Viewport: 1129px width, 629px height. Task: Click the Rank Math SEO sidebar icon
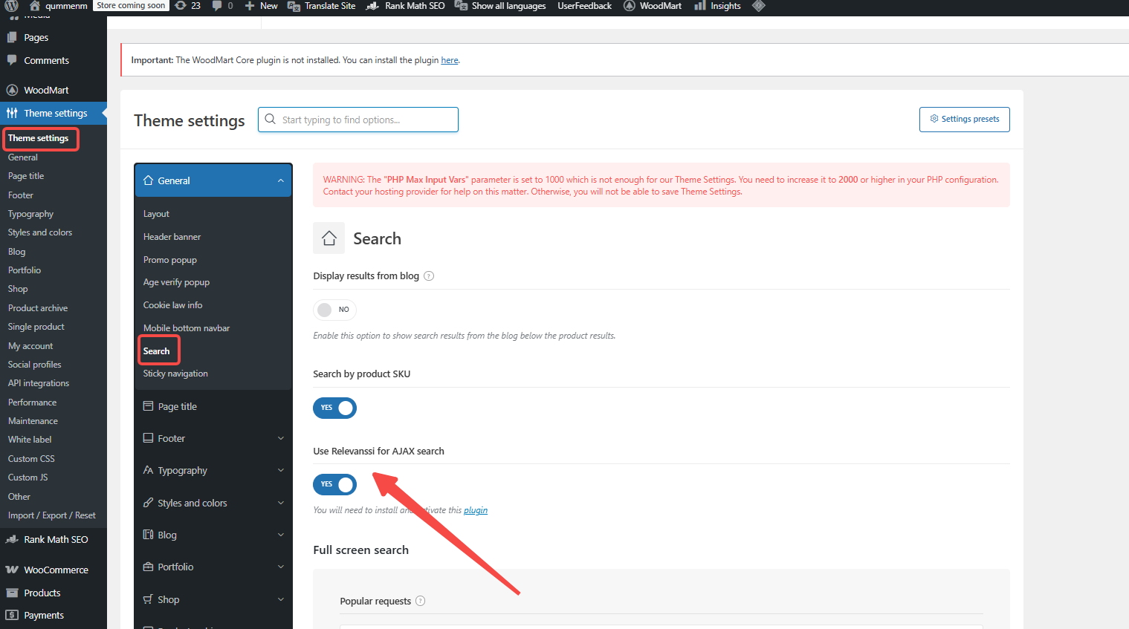tap(12, 539)
